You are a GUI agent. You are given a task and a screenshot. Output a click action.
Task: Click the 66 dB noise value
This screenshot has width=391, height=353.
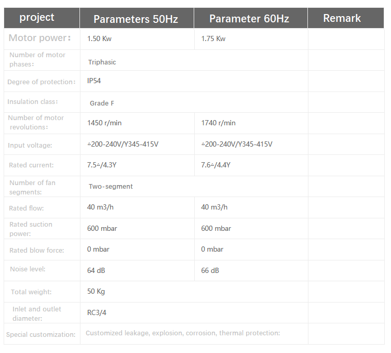(210, 271)
